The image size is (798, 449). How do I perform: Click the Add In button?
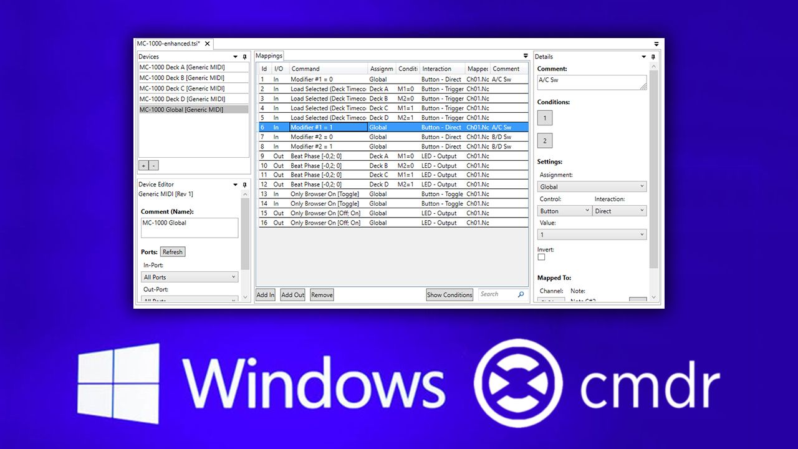click(x=266, y=295)
